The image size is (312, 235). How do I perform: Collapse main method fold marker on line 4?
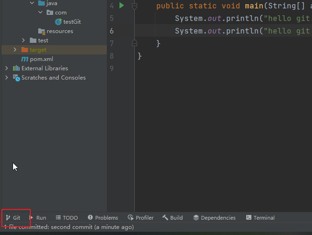[134, 6]
